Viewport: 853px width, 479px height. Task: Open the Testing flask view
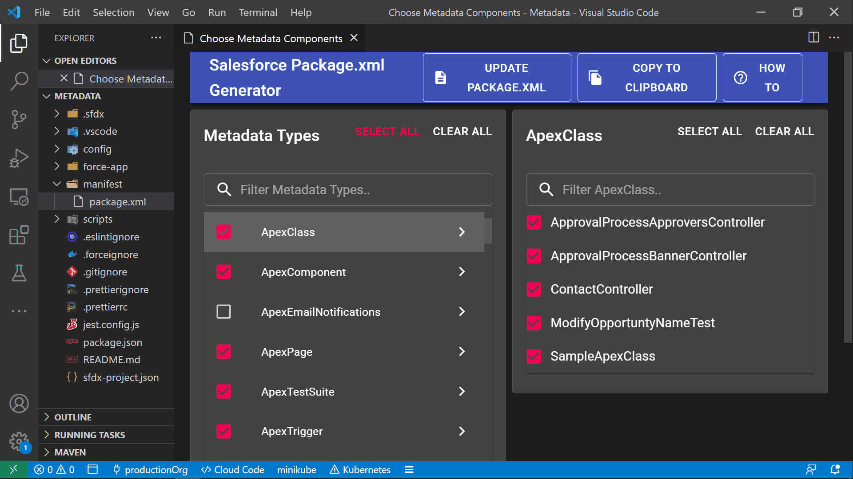click(x=19, y=273)
